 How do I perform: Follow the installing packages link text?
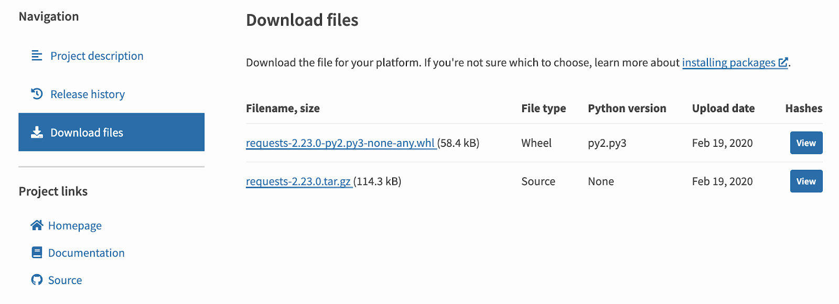728,63
